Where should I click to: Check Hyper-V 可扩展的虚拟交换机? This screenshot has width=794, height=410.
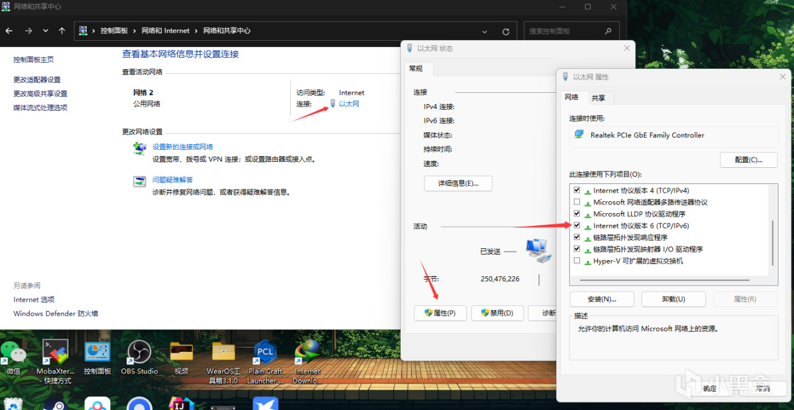tap(578, 261)
